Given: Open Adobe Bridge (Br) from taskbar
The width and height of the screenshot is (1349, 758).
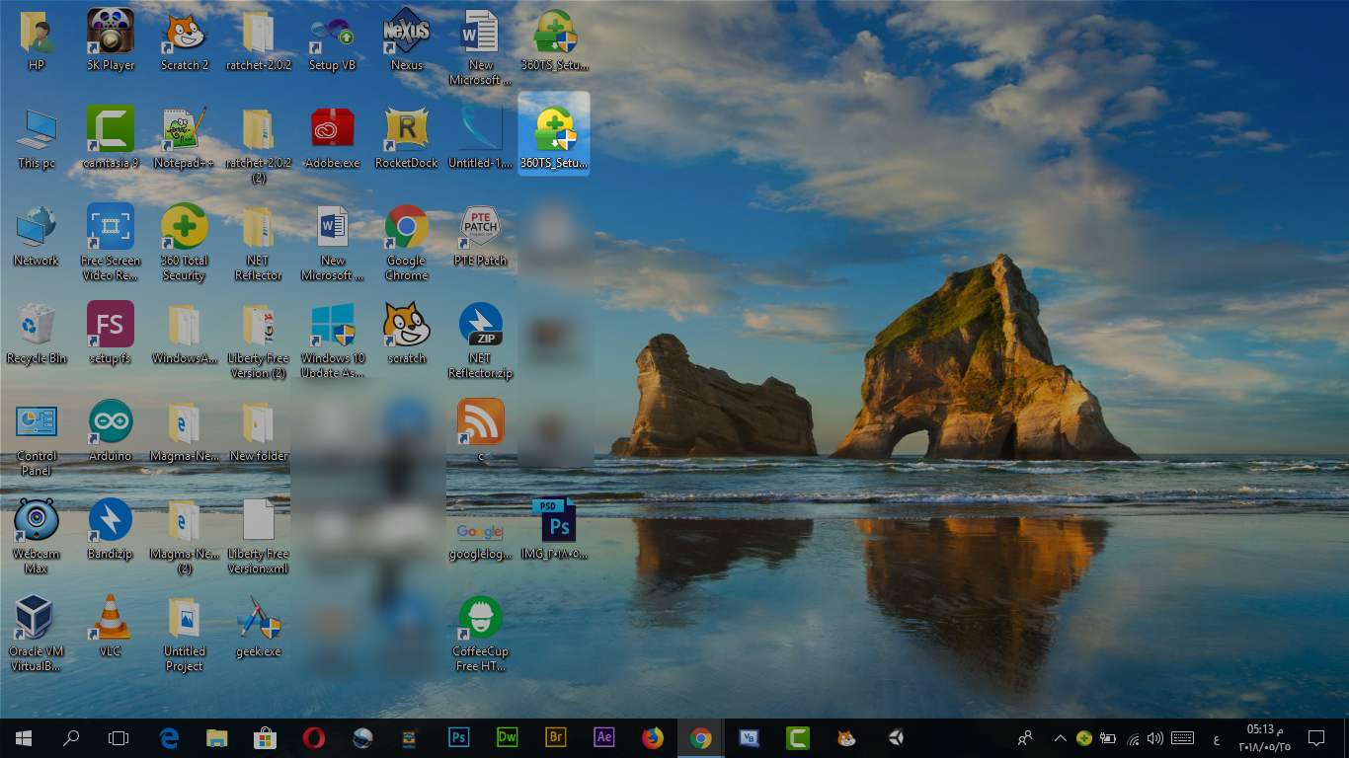Looking at the screenshot, I should coord(556,737).
